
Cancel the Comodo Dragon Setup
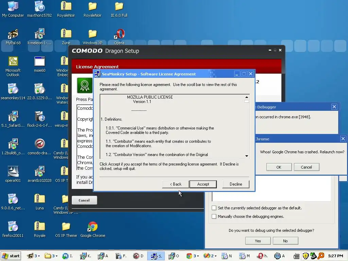point(84,200)
